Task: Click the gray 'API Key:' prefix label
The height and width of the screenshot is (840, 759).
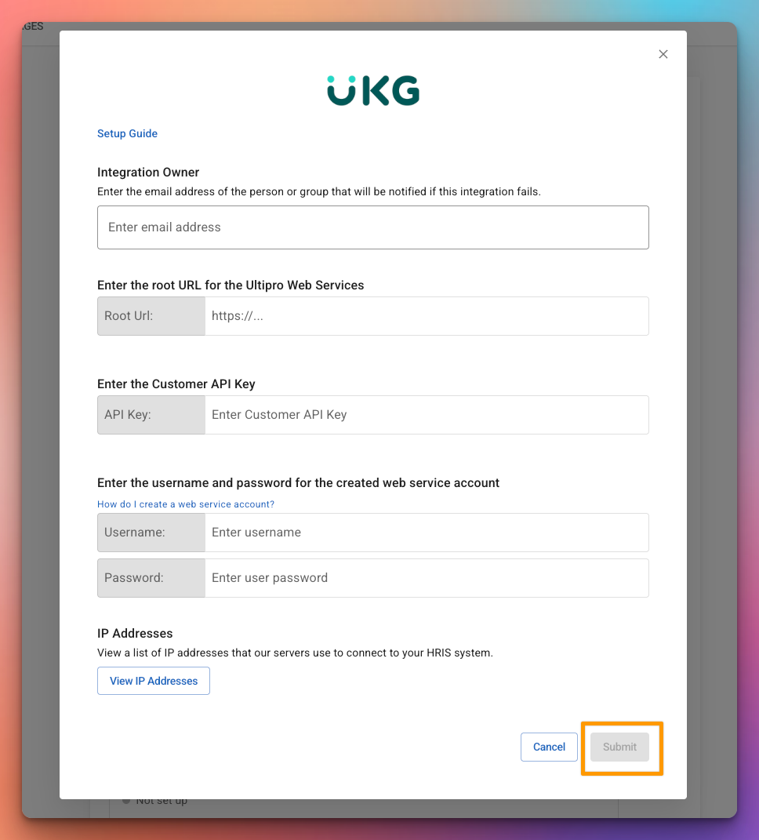Action: [x=151, y=415]
